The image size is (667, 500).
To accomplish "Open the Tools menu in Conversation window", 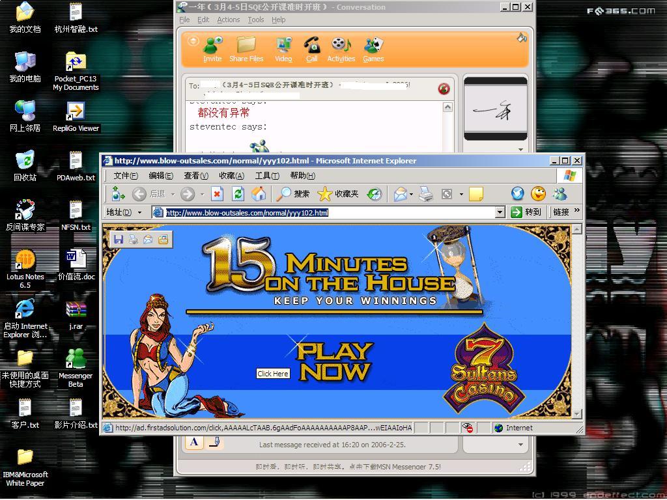I will pyautogui.click(x=255, y=20).
